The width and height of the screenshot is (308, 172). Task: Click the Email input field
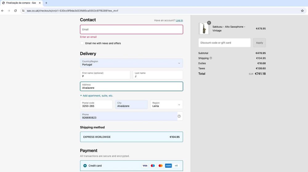[131, 30]
